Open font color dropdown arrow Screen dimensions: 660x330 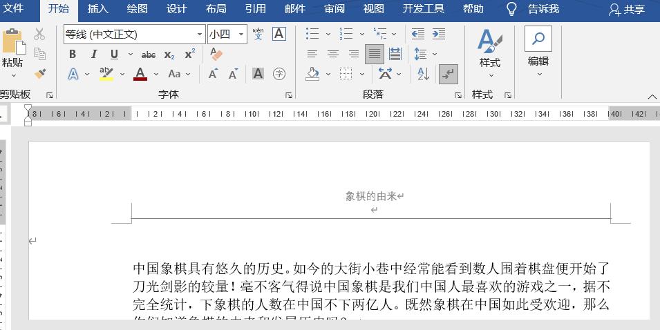(155, 74)
